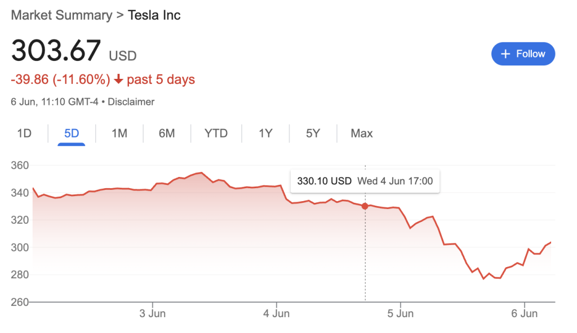Open the YTD range tab
This screenshot has height=333, width=577.
[216, 133]
